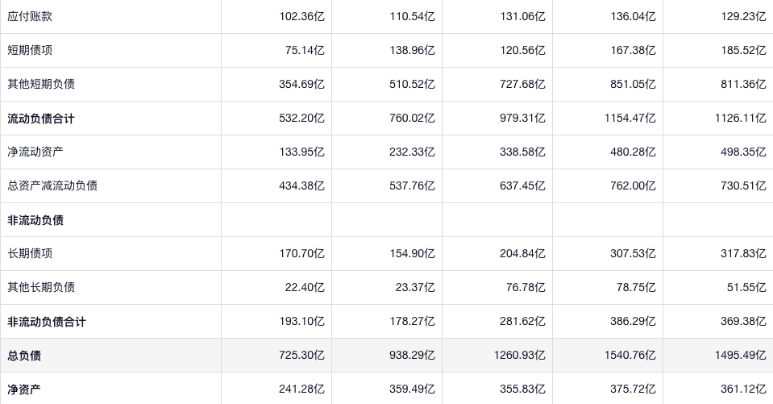This screenshot has width=773, height=404.
Task: Click the 净资产 row label
Action: (x=24, y=389)
